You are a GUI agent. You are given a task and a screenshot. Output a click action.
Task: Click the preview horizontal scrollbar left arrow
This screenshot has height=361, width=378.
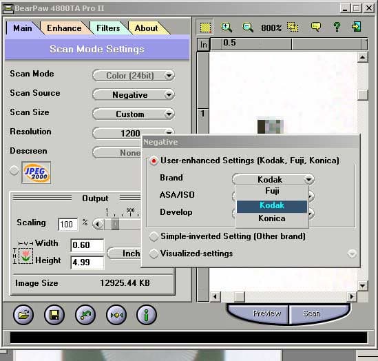(216, 296)
